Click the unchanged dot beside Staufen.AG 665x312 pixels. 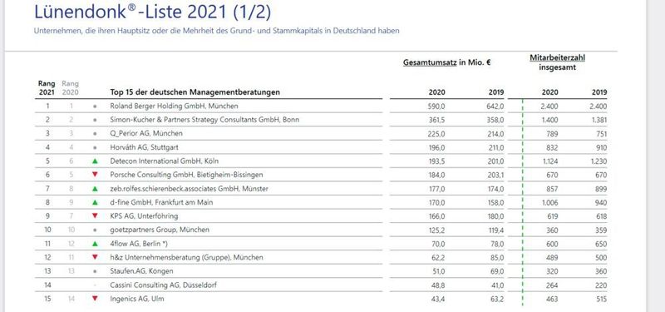click(x=95, y=271)
